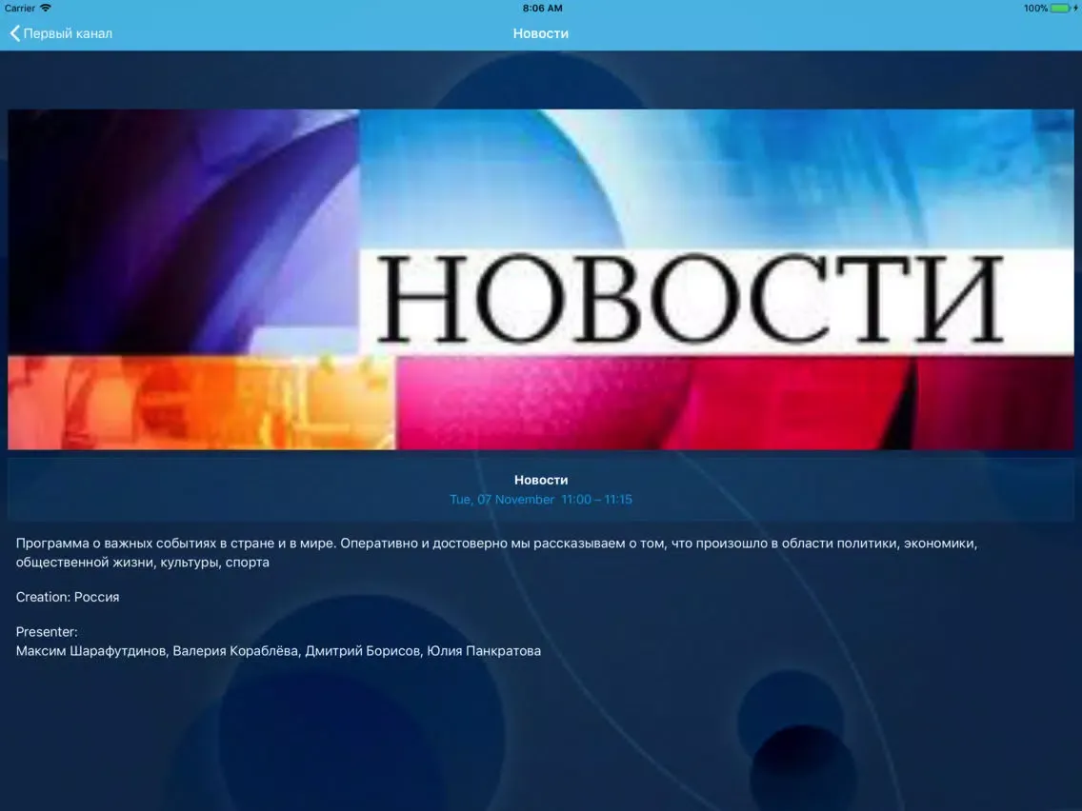Open the Новости banner image
Image resolution: width=1082 pixels, height=811 pixels.
[540, 279]
